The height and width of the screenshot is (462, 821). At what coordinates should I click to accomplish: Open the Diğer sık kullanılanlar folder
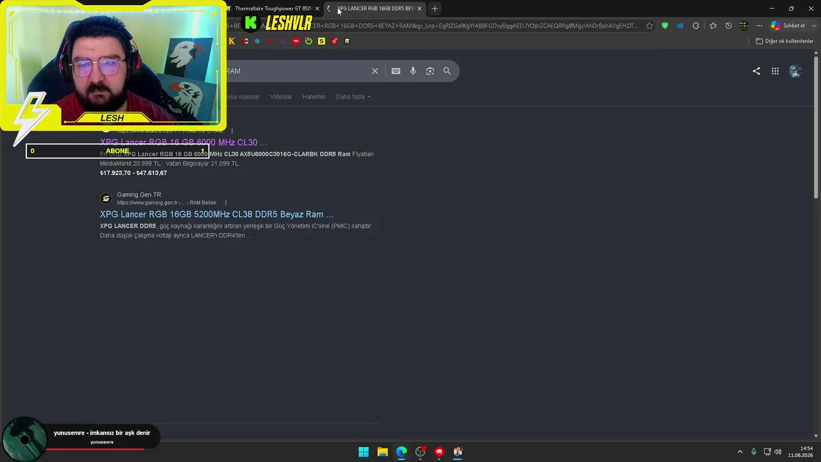pos(784,41)
